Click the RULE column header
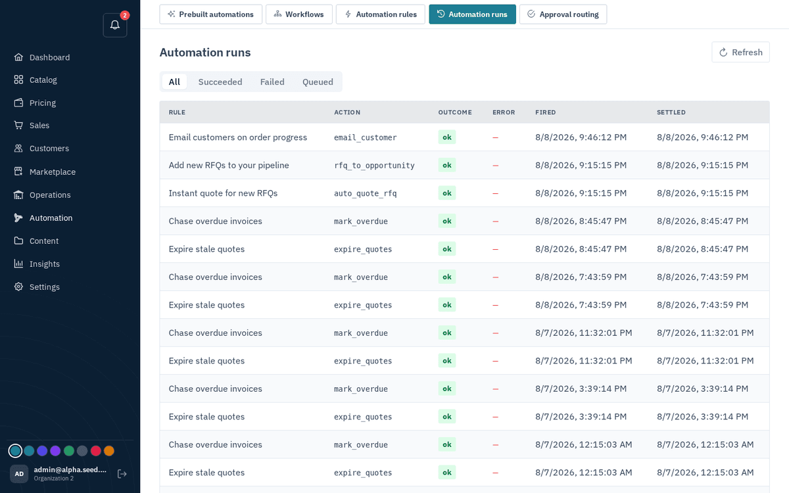The image size is (789, 493). click(177, 112)
